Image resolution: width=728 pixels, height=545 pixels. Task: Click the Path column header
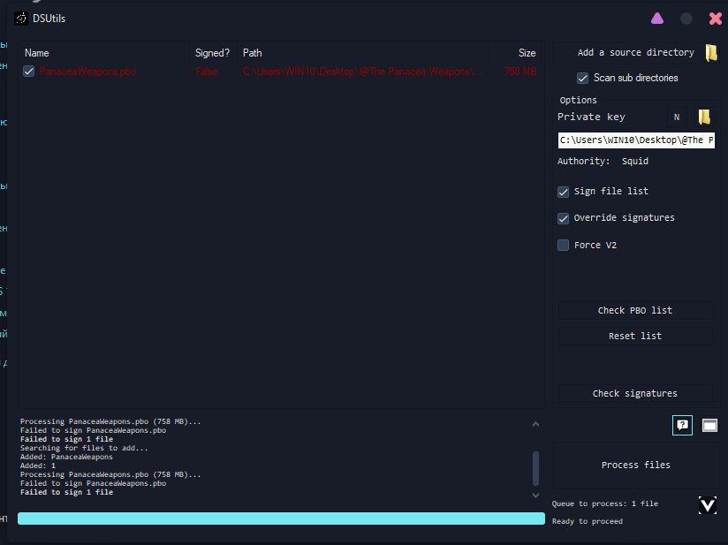point(362,53)
